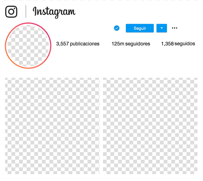View the profile's story via avatar circle
Viewport: 203px width, 181px height.
28,46
